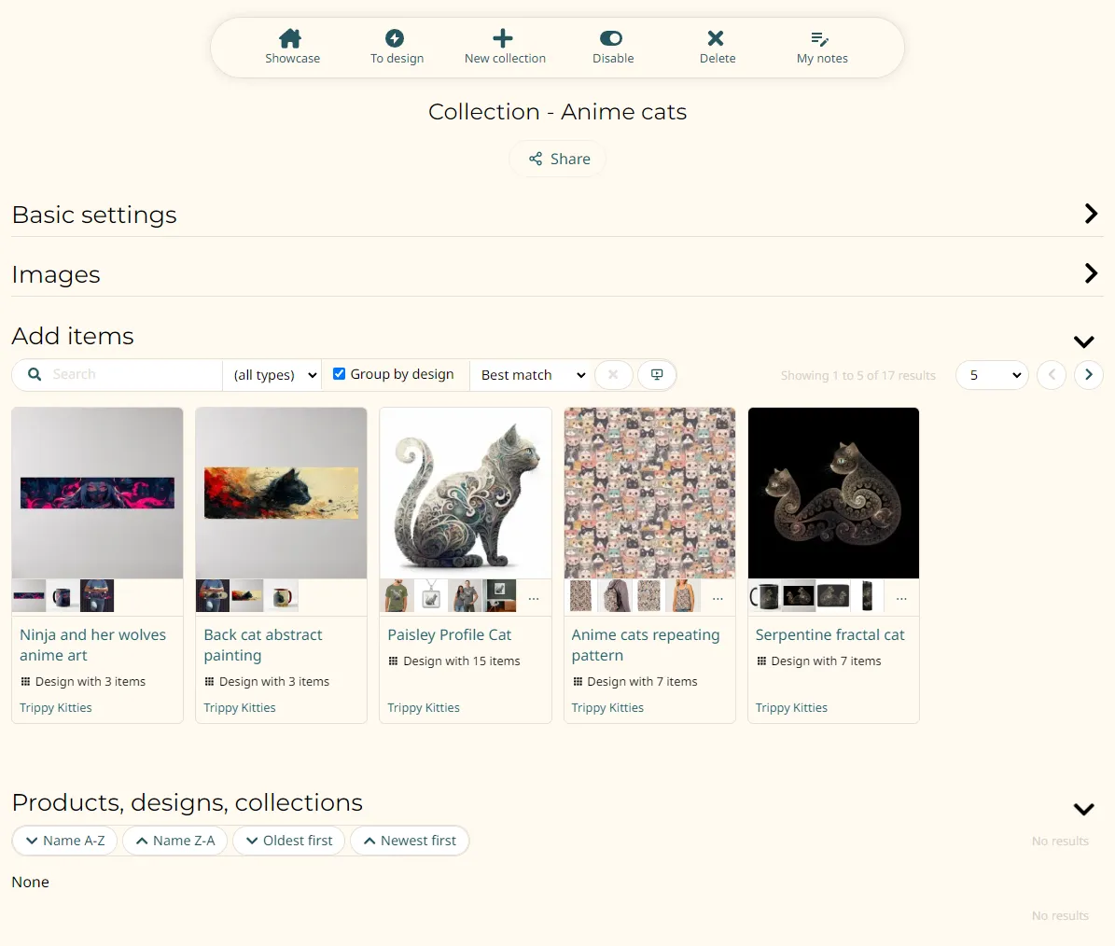1115x946 pixels.
Task: Create a New collection with plus icon
Action: (504, 38)
